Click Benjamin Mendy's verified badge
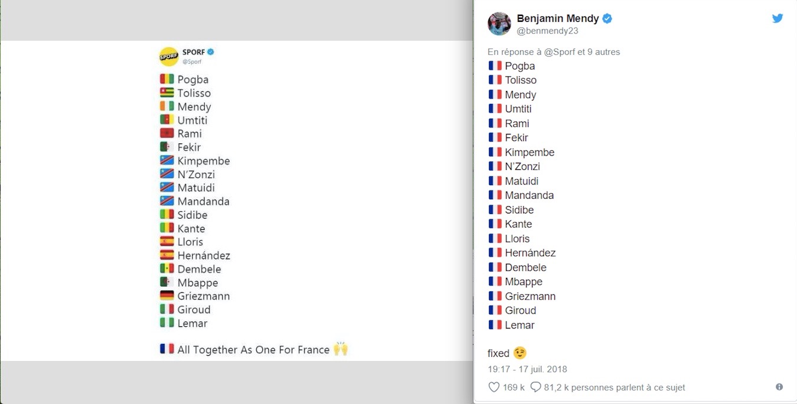This screenshot has height=404, width=797. (x=607, y=18)
